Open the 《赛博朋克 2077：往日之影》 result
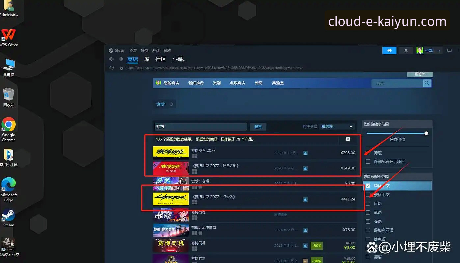460x263 pixels. [x=255, y=168]
